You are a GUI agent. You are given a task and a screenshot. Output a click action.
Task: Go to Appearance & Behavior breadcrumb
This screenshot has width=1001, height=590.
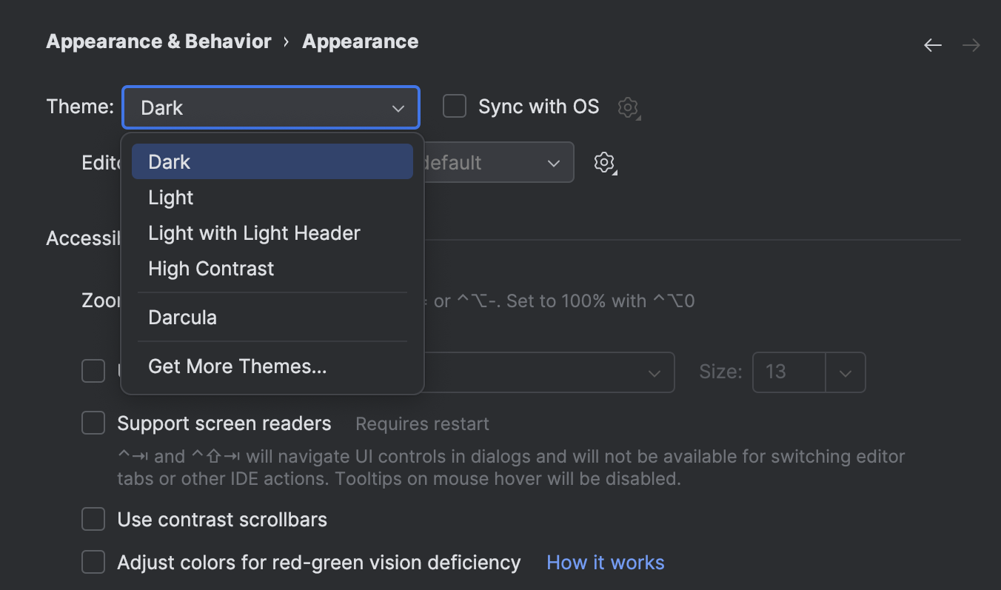158,41
